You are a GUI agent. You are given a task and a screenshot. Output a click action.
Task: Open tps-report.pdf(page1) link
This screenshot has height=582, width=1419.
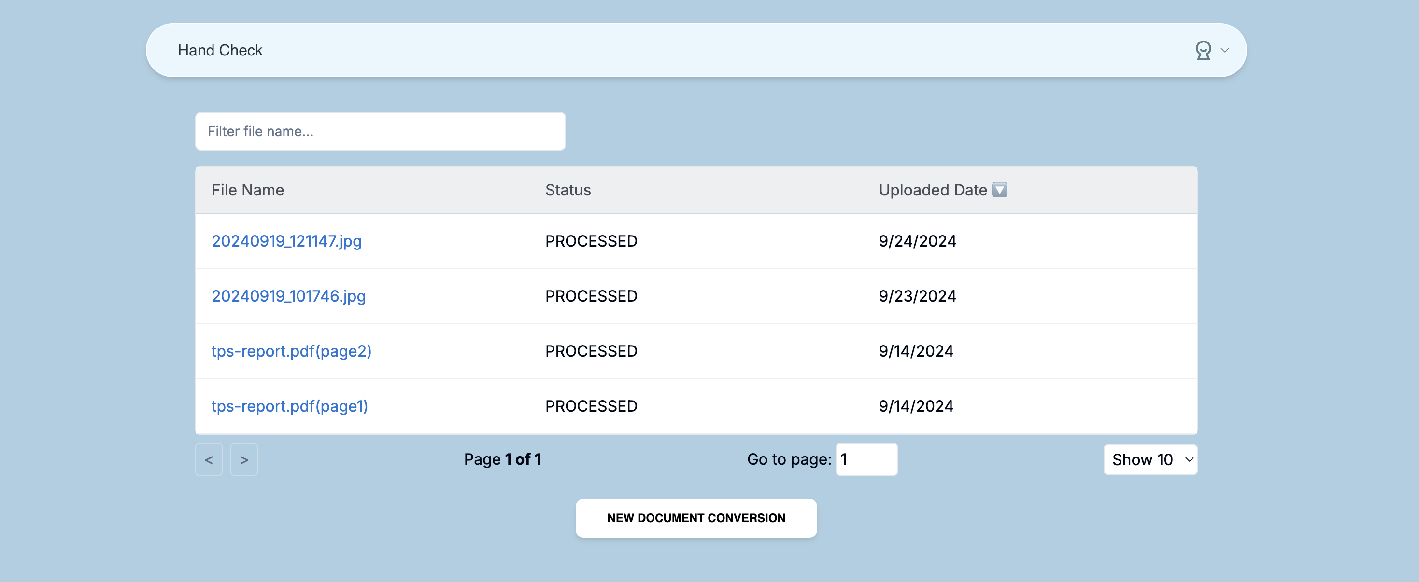tap(289, 406)
